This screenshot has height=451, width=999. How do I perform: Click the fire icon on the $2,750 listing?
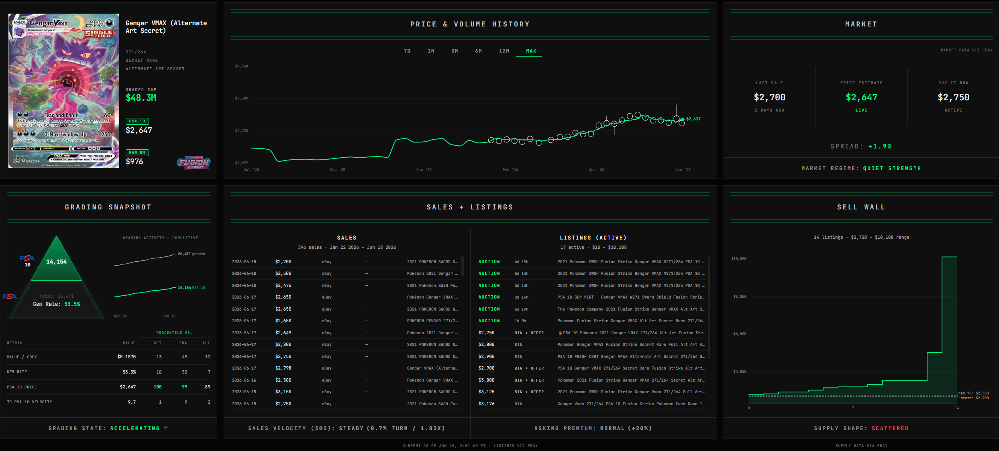(x=560, y=333)
